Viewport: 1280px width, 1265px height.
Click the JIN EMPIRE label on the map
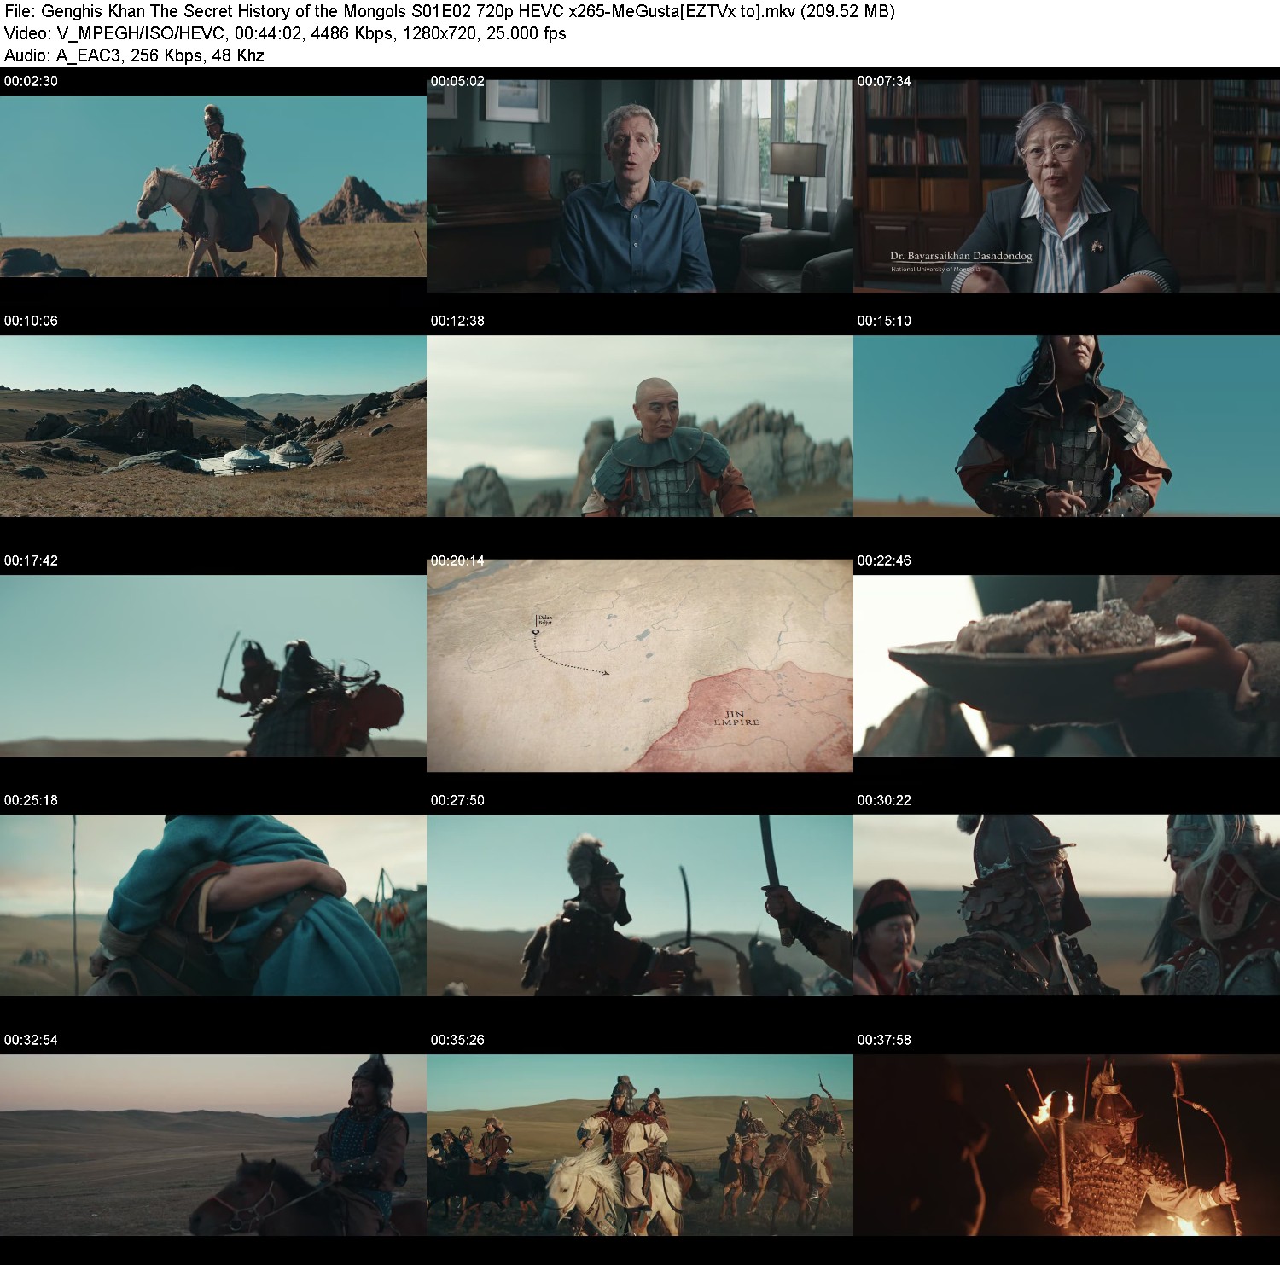pyautogui.click(x=736, y=718)
